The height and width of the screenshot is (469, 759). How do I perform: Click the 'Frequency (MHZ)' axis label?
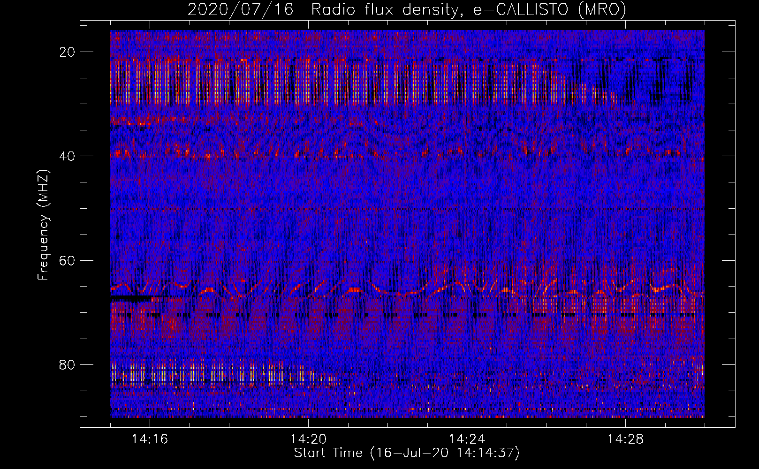pos(43,226)
